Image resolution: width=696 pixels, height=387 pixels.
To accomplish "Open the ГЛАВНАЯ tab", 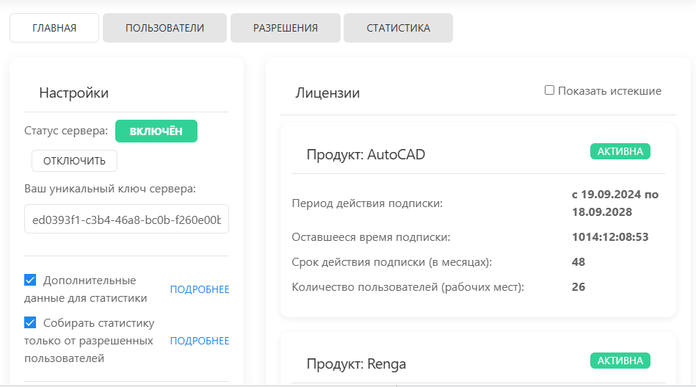I will coord(54,28).
